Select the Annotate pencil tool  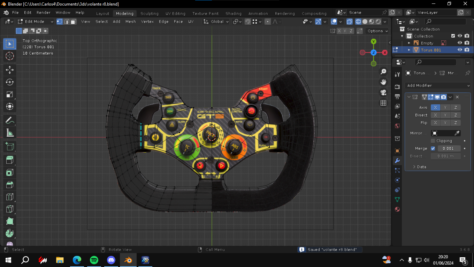tap(10, 121)
